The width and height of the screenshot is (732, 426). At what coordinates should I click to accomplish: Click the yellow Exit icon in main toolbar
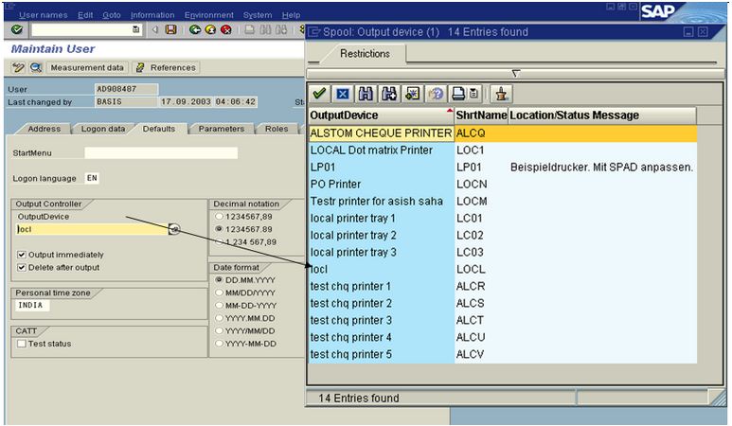(x=210, y=30)
